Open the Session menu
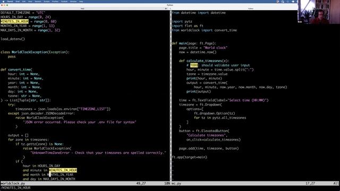This screenshot has height=191, width=340. click(38, 1)
